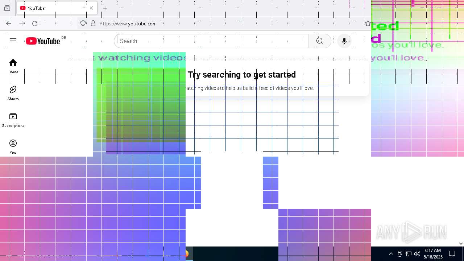Open the recent browsing view button
The height and width of the screenshot is (261, 464).
point(7,8)
